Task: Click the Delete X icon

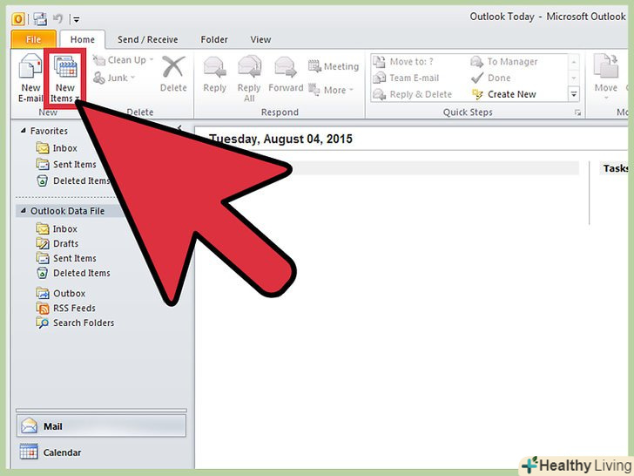Action: tap(173, 67)
